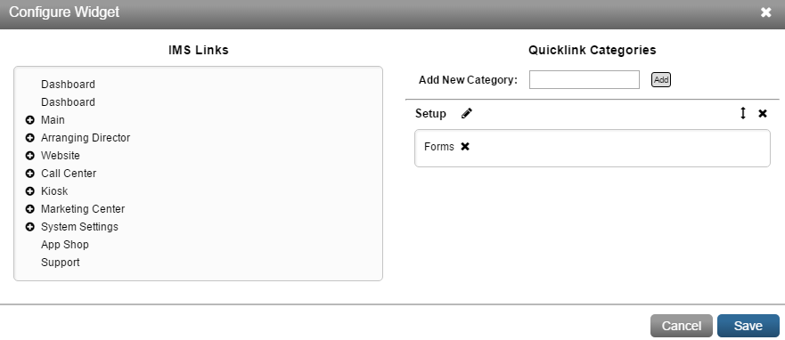Expand the Kiosk tree node
The height and width of the screenshot is (340, 785).
(30, 191)
